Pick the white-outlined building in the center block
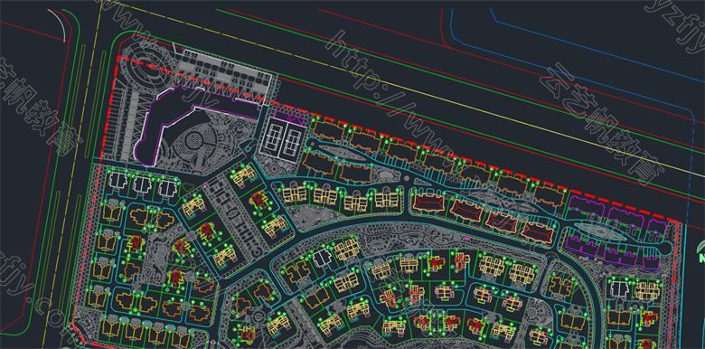The width and height of the screenshot is (705, 349). point(323,259)
